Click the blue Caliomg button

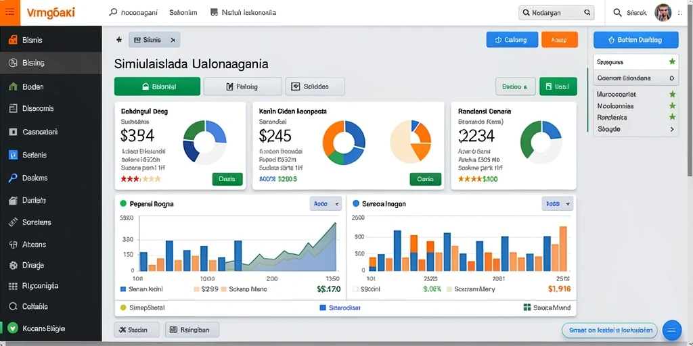click(x=512, y=40)
